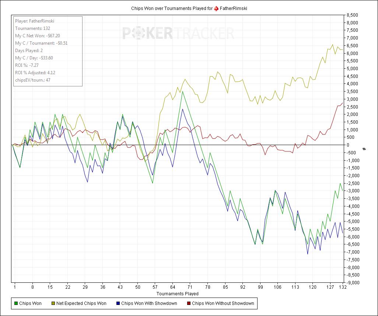378x316 pixels.
Task: Click the chipsEV/tourn.: 47 stat line
Action: (x=33, y=80)
